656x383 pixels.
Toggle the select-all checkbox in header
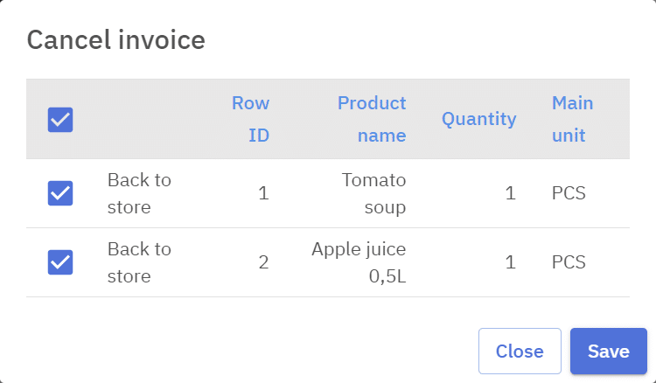[59, 120]
